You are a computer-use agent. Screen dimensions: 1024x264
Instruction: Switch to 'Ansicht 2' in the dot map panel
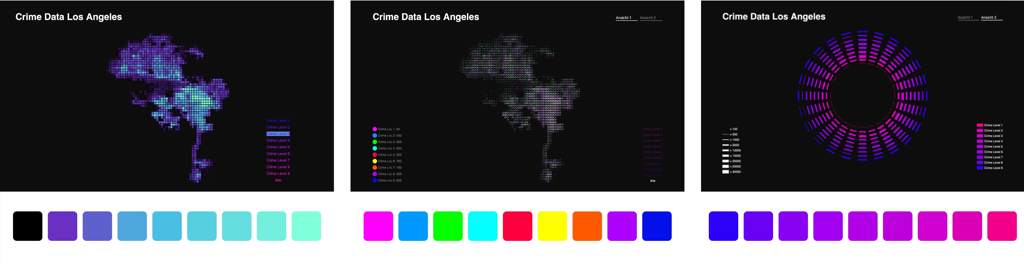(647, 18)
